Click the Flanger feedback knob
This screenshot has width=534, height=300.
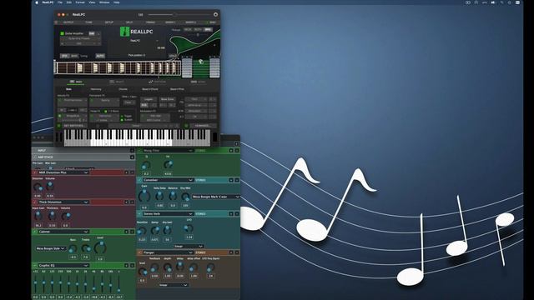coord(154,267)
